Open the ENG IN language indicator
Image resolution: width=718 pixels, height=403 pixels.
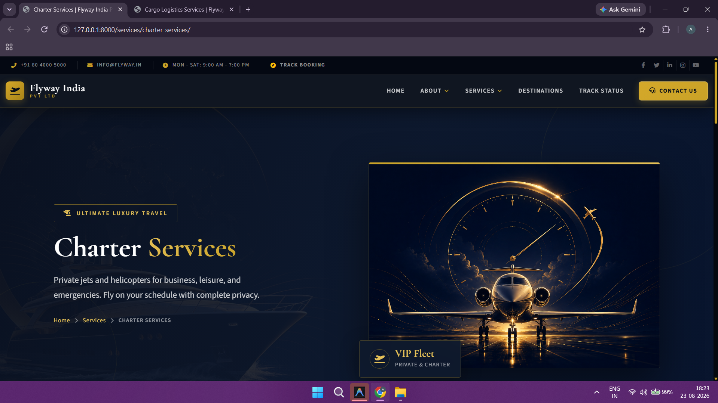(x=614, y=392)
